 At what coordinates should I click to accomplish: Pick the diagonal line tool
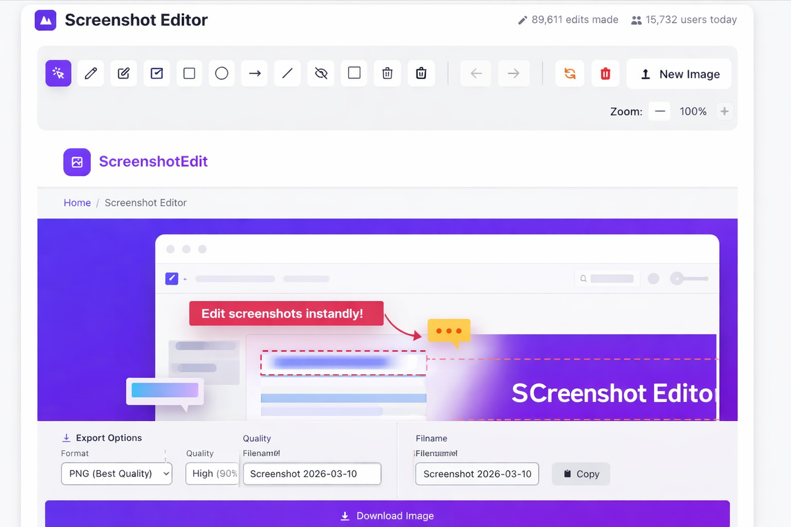click(x=287, y=73)
